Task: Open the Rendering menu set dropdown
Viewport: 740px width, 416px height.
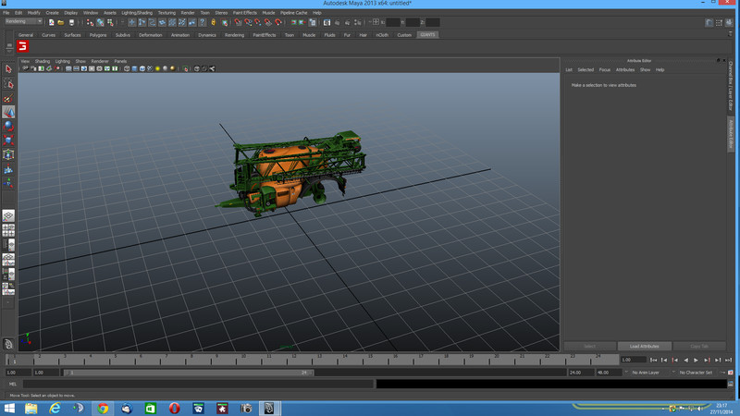Action: [23, 22]
